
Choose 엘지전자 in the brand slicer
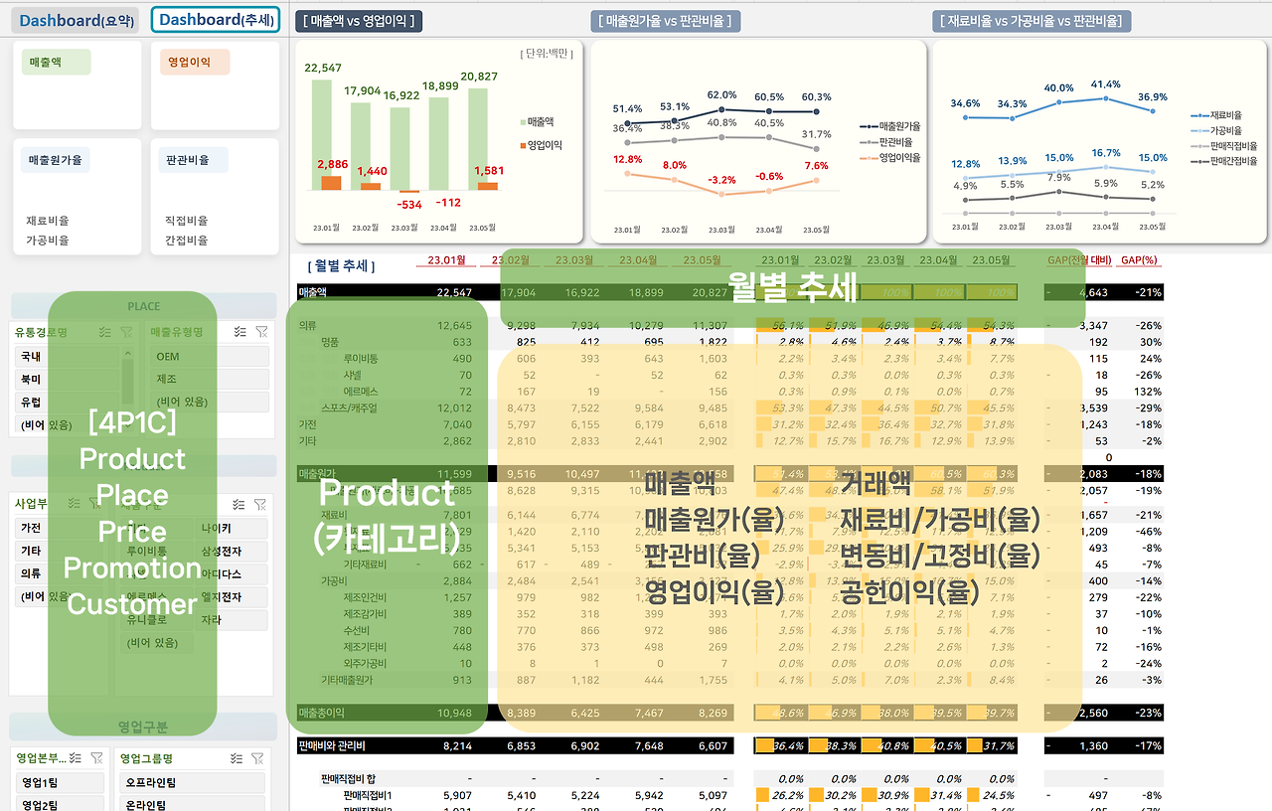(233, 596)
